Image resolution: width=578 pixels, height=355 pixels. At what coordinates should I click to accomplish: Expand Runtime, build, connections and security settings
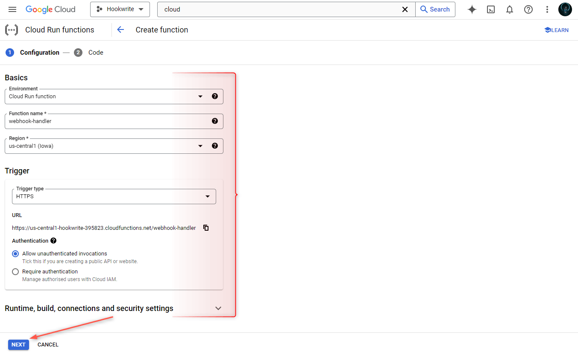[218, 308]
